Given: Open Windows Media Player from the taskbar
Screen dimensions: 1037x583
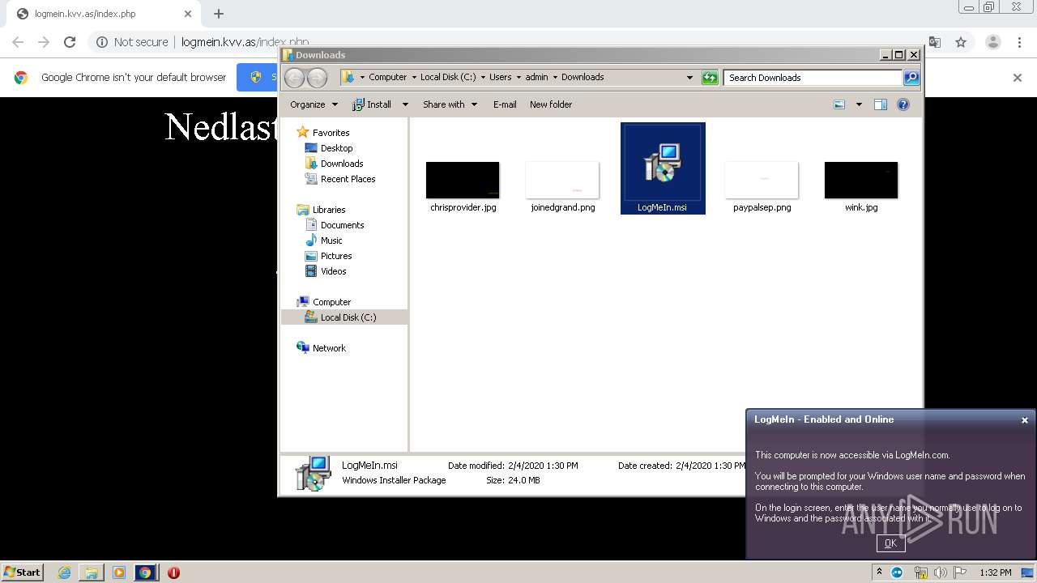Looking at the screenshot, I should pyautogui.click(x=118, y=572).
